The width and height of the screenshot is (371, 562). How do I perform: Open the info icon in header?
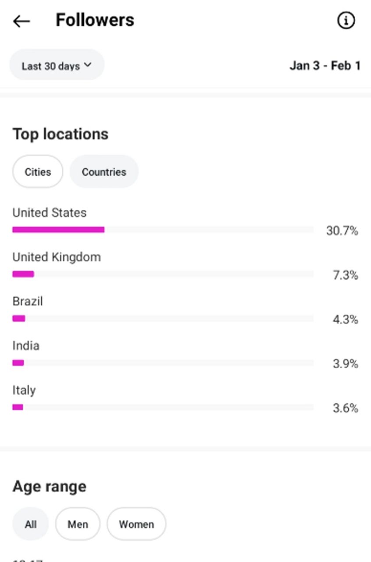[x=346, y=20]
